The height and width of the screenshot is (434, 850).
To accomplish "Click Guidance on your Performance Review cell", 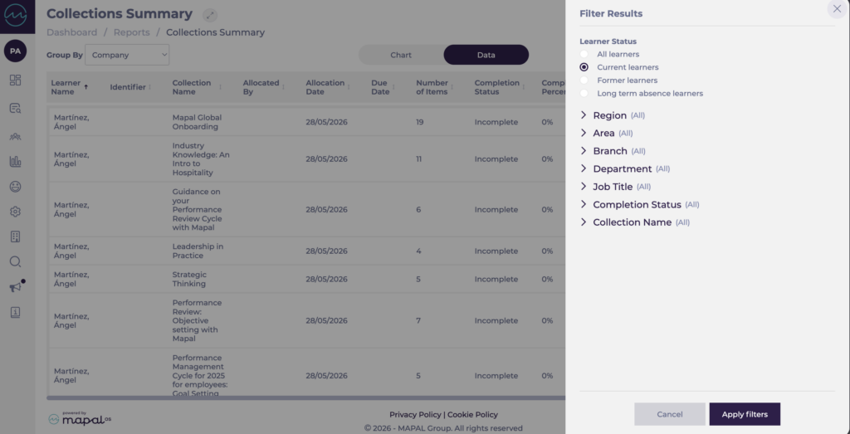I will tap(198, 210).
